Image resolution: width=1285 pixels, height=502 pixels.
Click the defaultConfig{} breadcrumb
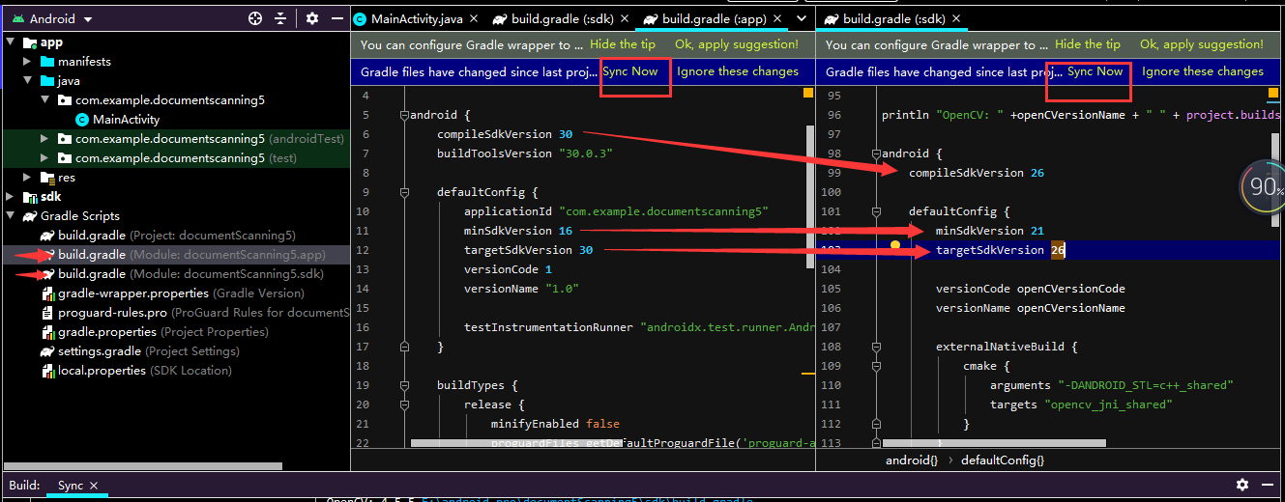click(x=1003, y=460)
